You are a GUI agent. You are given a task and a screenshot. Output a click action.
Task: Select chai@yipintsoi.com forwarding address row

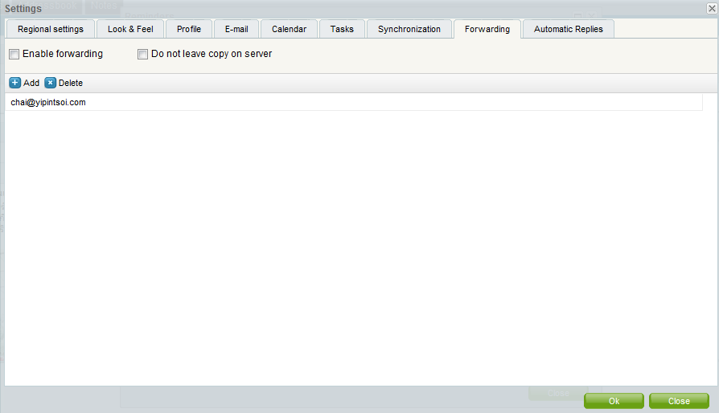click(x=354, y=102)
